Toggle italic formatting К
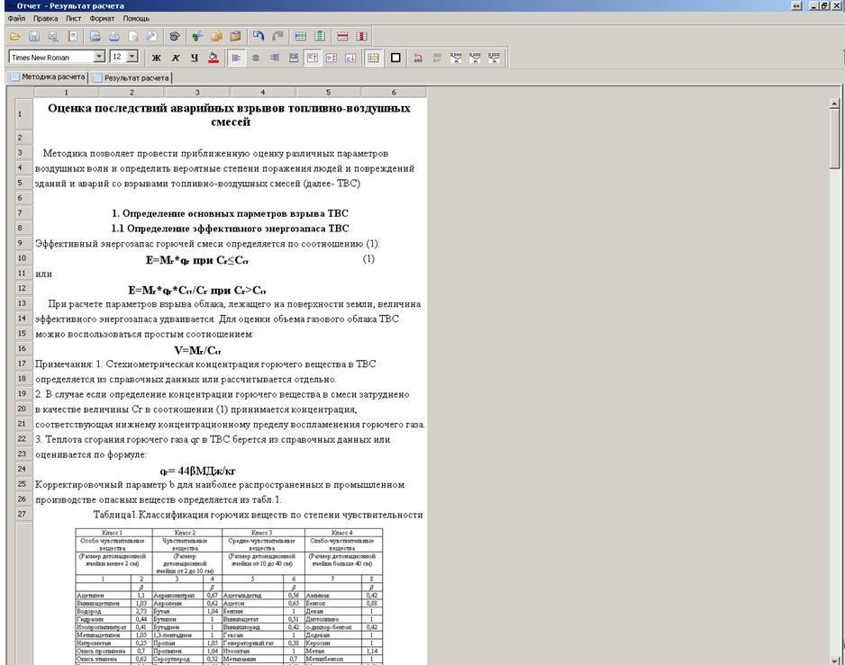The height and width of the screenshot is (665, 845). (175, 58)
